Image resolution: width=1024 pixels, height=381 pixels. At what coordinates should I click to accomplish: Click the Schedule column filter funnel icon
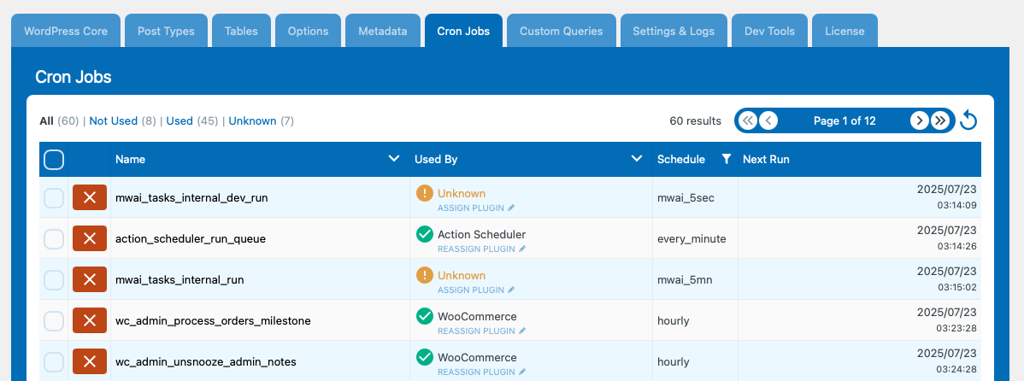click(727, 159)
